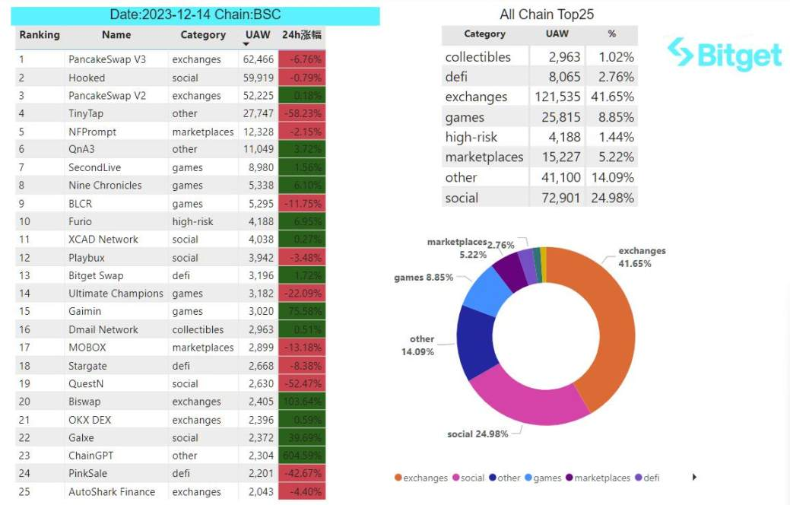790x505 pixels.
Task: Click the Bitget logo
Action: [x=725, y=54]
